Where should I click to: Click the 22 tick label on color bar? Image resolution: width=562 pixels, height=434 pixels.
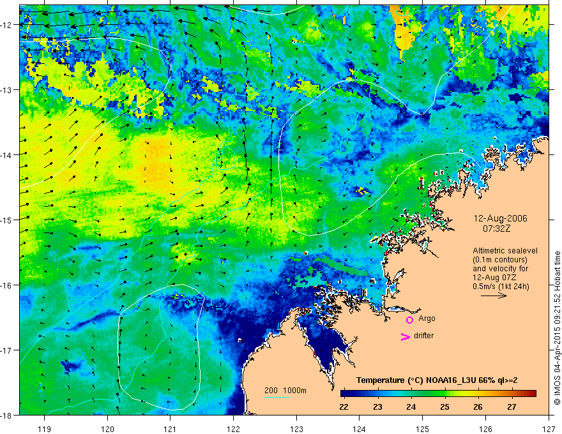tap(344, 407)
